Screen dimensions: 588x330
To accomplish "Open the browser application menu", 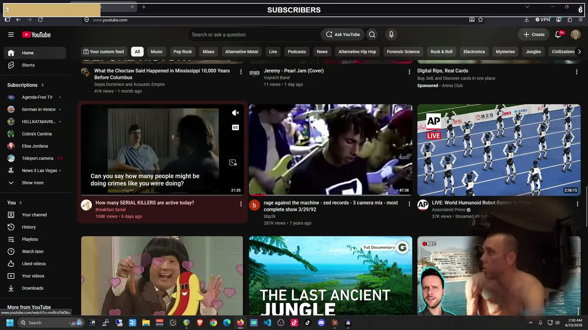I will (581, 20).
